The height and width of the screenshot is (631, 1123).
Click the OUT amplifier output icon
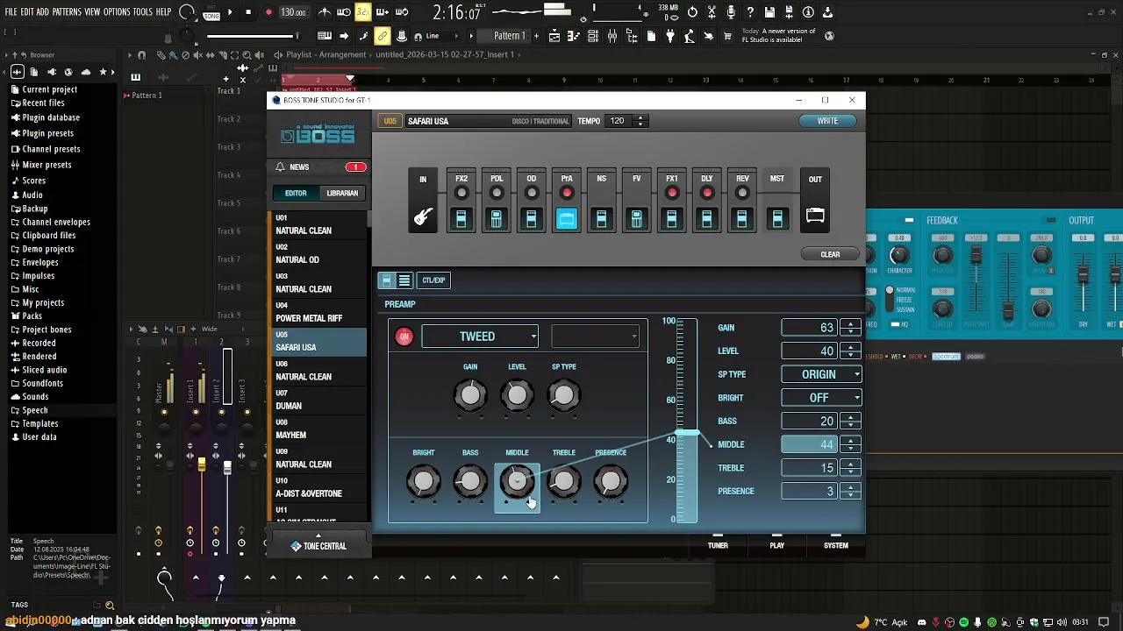coord(815,216)
